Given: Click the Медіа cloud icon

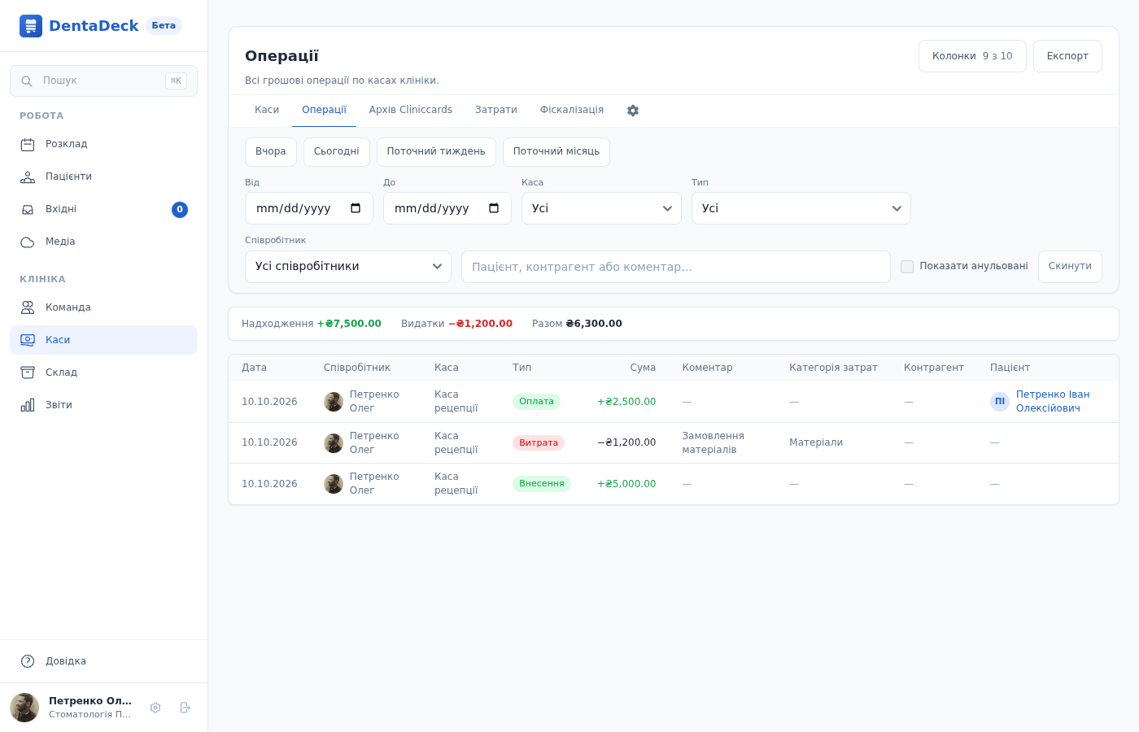Looking at the screenshot, I should 28,242.
